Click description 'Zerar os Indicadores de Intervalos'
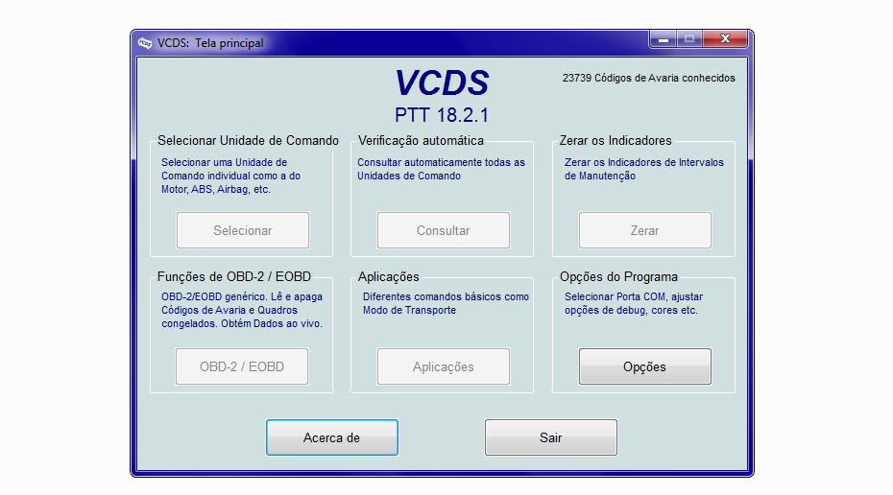The height and width of the screenshot is (495, 893). pos(644,169)
